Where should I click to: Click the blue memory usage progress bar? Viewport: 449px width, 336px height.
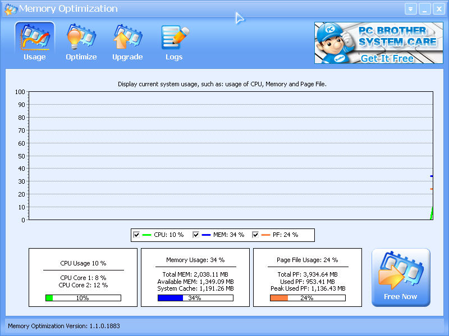pyautogui.click(x=195, y=298)
